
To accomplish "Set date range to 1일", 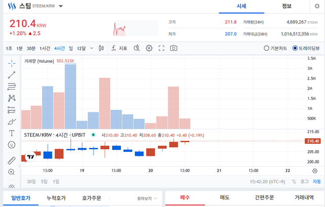I will [x=56, y=182].
